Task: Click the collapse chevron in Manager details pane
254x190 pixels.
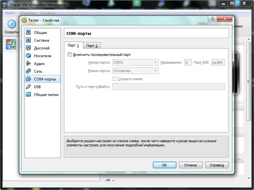Action: [239, 160]
